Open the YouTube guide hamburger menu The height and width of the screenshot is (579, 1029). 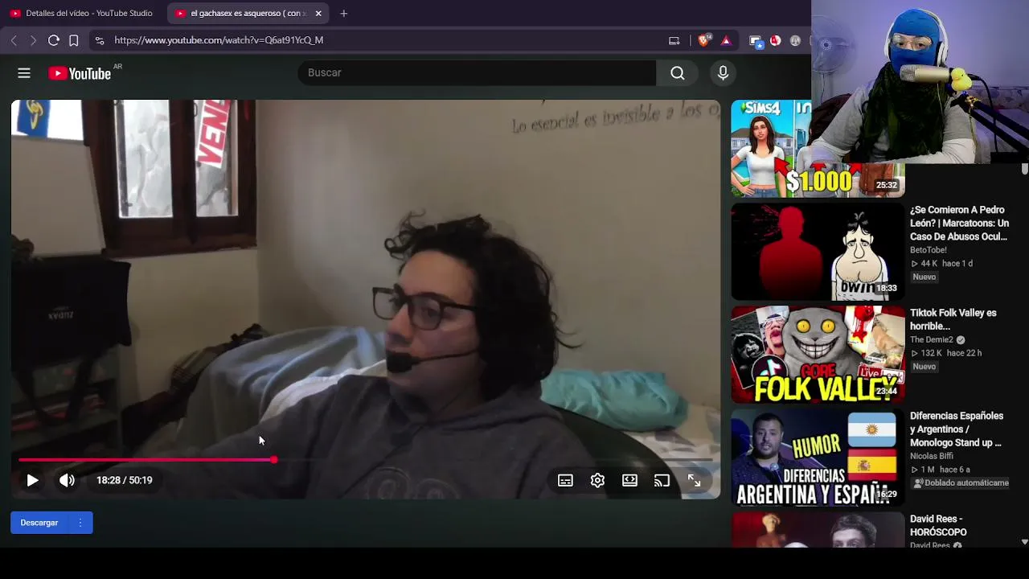[24, 73]
